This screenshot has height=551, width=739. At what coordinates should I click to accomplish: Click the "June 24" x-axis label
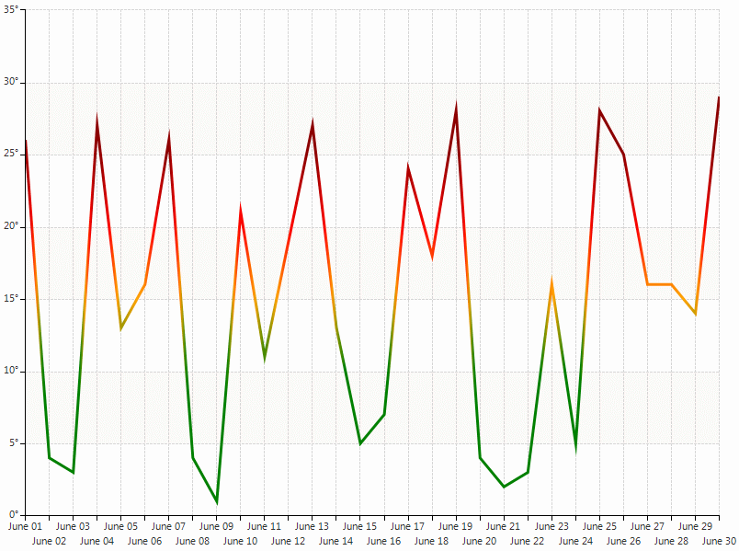point(575,541)
